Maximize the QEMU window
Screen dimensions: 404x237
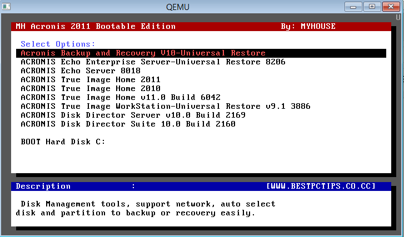pyautogui.click(x=372, y=7)
